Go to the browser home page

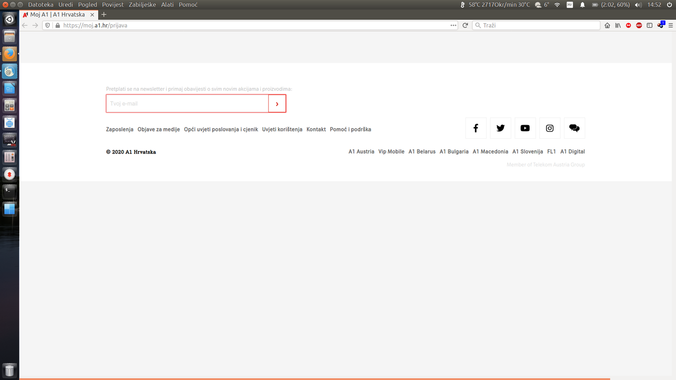pos(607,25)
